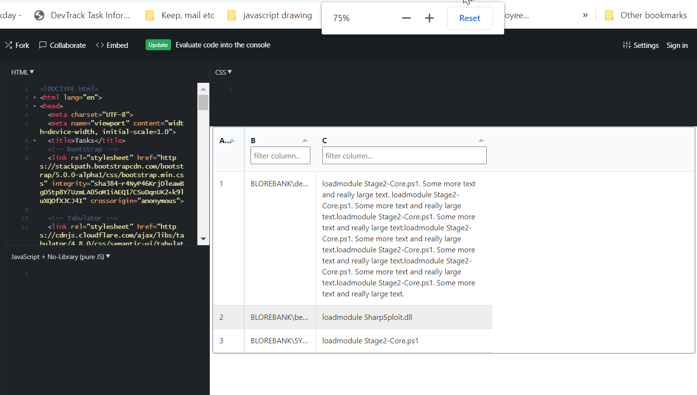The height and width of the screenshot is (395, 697).
Task: Open the DevTrack Task Infor... bookmark
Action: pos(82,15)
